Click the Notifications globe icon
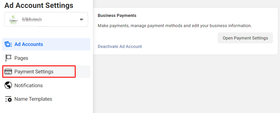Viewport: 280px width, 113px height. 8,85
